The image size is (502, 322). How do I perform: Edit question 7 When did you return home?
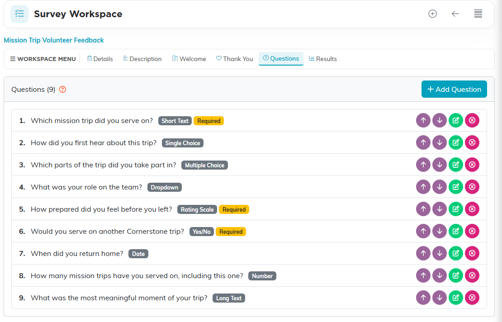pyautogui.click(x=456, y=253)
